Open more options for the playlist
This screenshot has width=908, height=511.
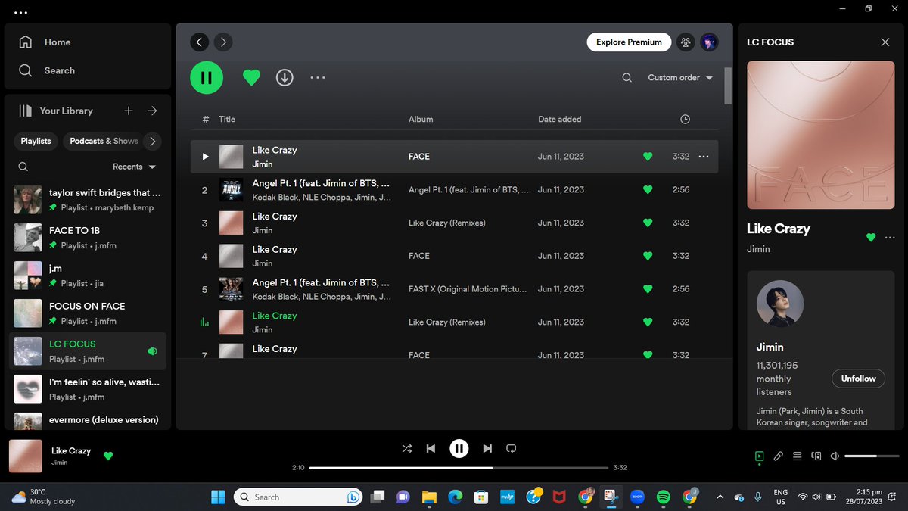pyautogui.click(x=318, y=77)
